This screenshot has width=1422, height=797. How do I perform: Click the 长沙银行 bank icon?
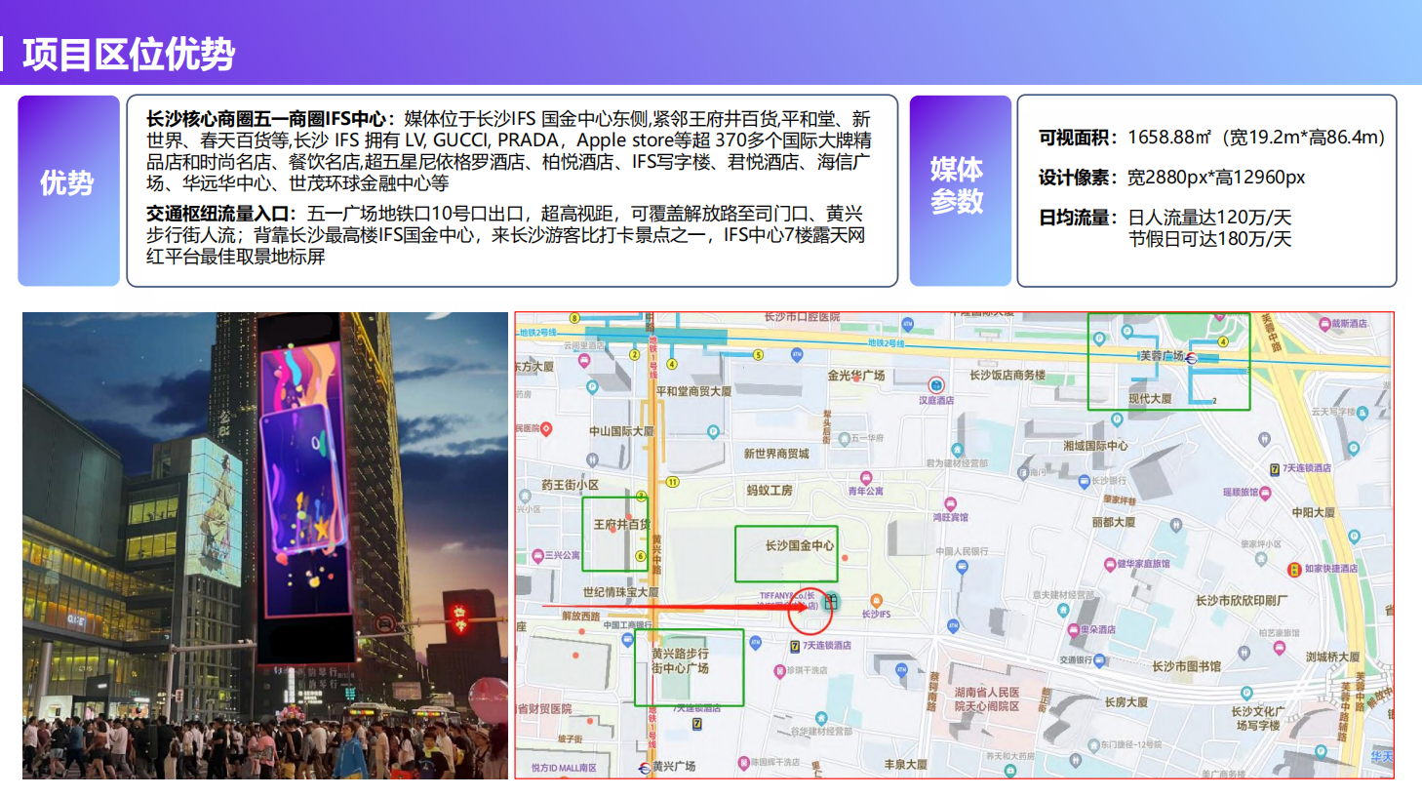click(x=1084, y=481)
